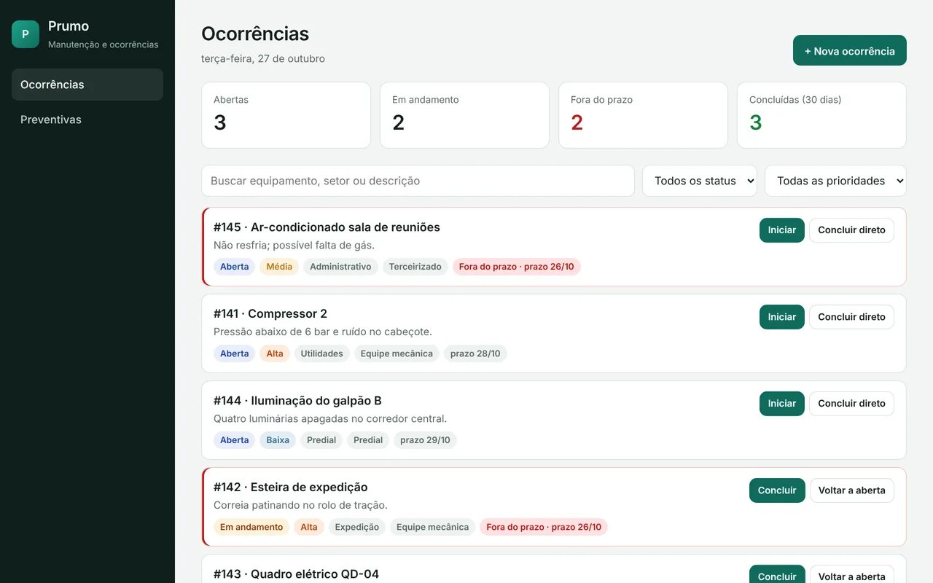Go to Preventivas in the sidebar
The width and height of the screenshot is (933, 583).
[87, 120]
